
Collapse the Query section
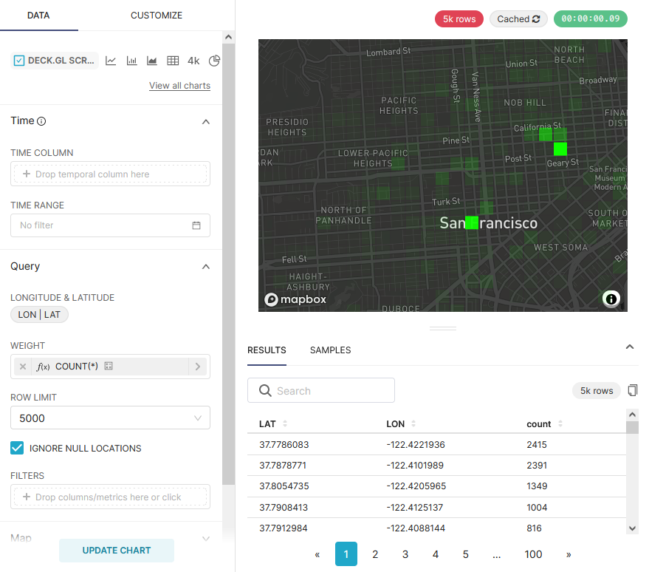point(206,267)
